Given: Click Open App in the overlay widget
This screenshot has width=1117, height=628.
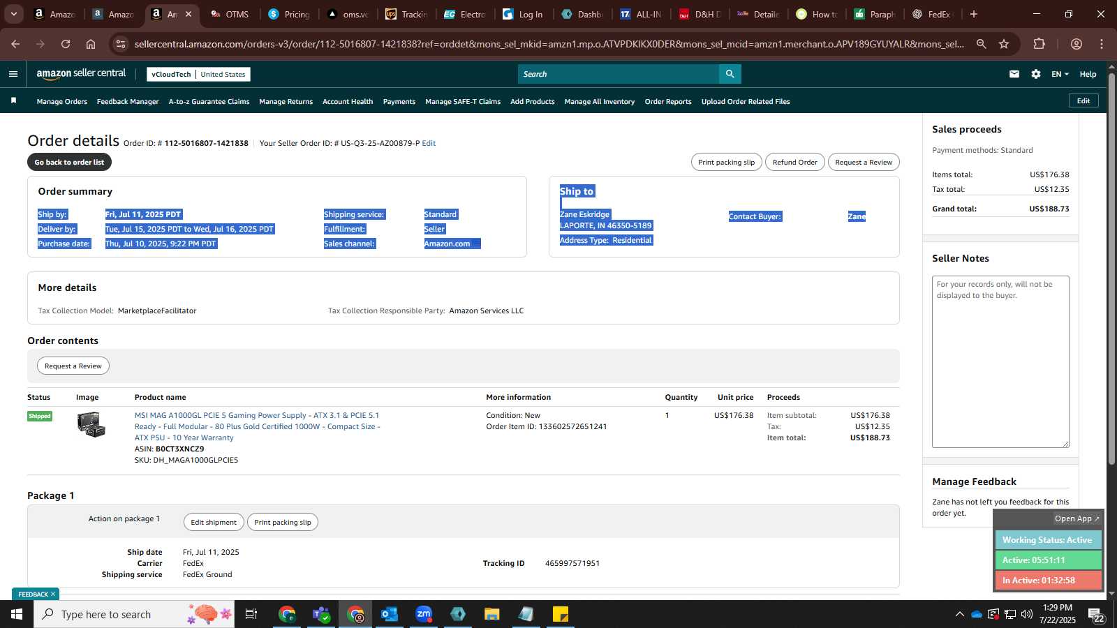Looking at the screenshot, I should (x=1077, y=518).
